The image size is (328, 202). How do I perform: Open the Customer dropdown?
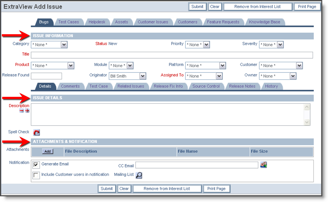tap(281, 66)
